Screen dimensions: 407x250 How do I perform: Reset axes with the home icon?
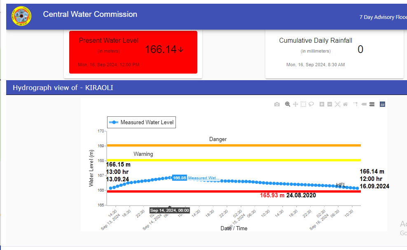coord(345,104)
